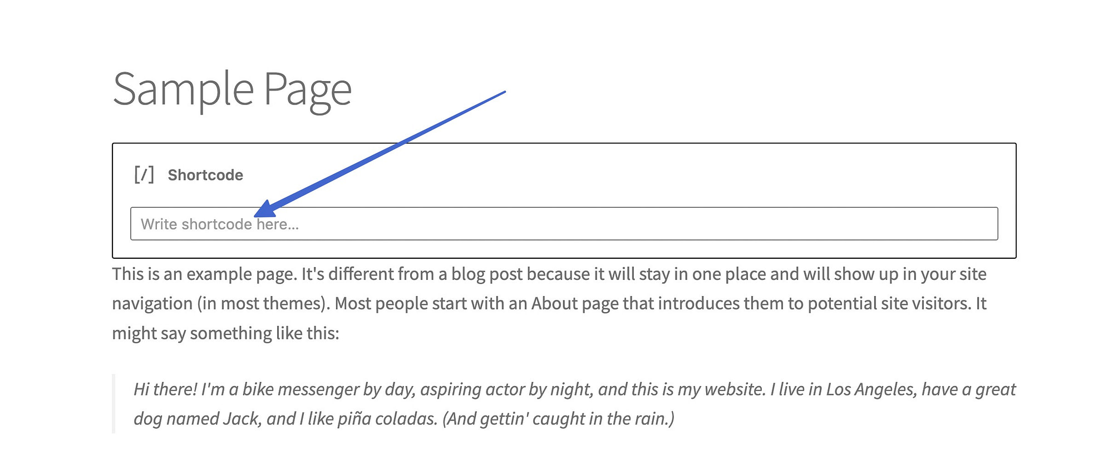The image size is (1113, 456).
Task: Click the gray bar left of the quote
Action: [x=114, y=404]
